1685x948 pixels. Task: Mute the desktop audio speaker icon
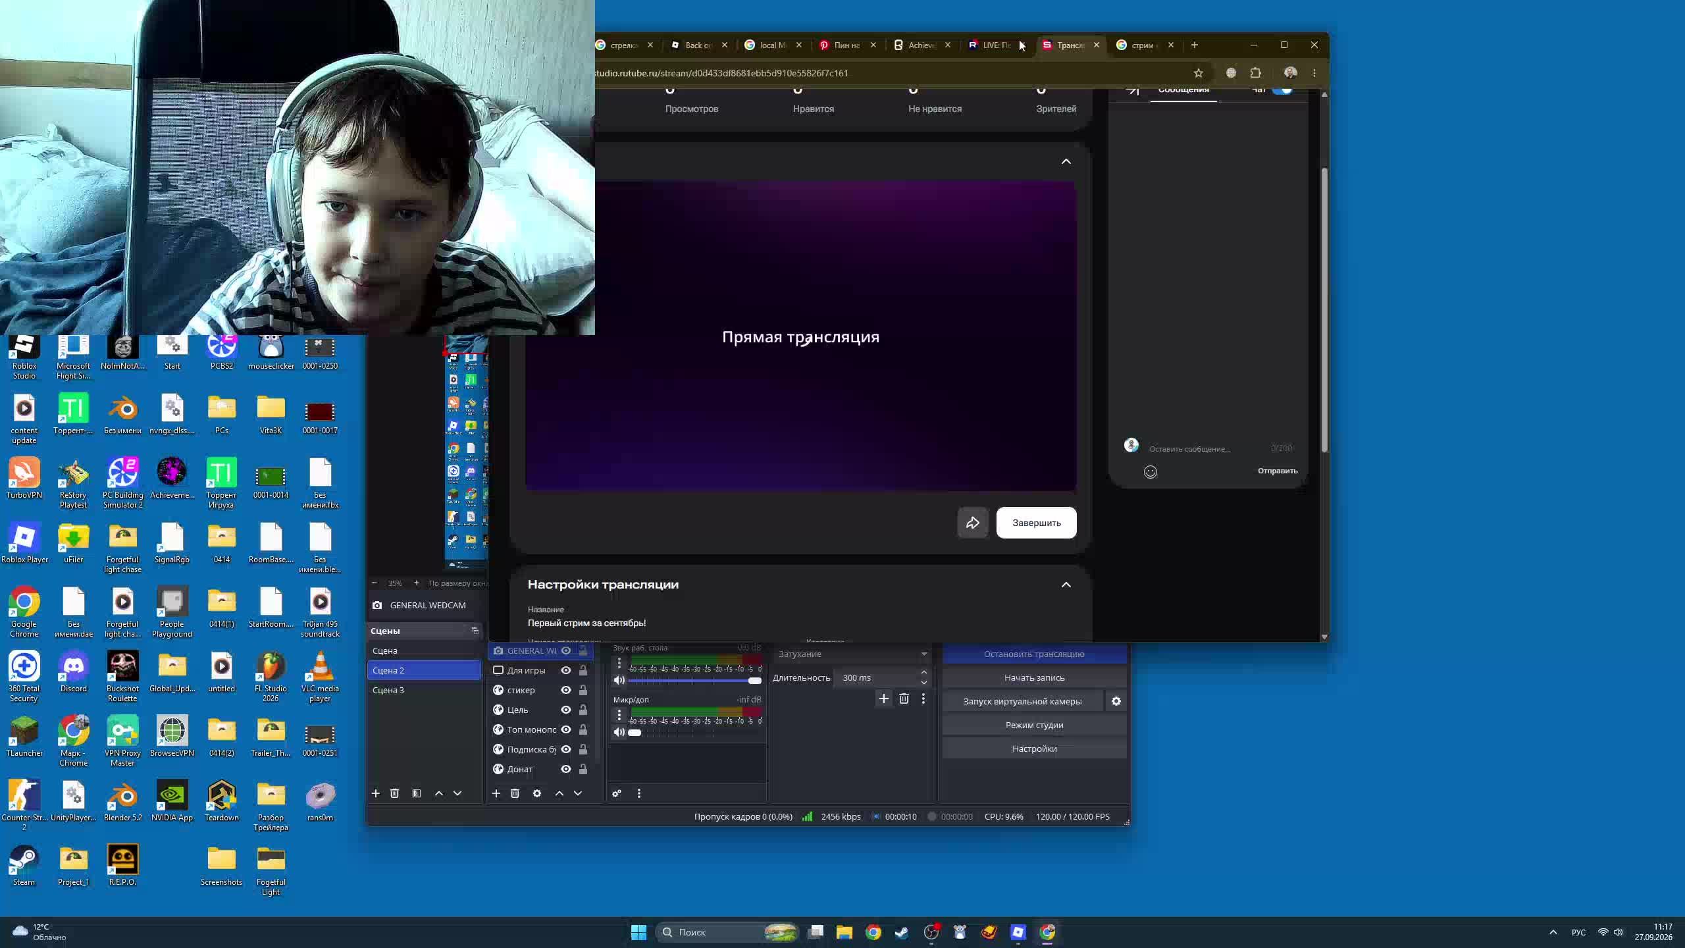pos(619,680)
